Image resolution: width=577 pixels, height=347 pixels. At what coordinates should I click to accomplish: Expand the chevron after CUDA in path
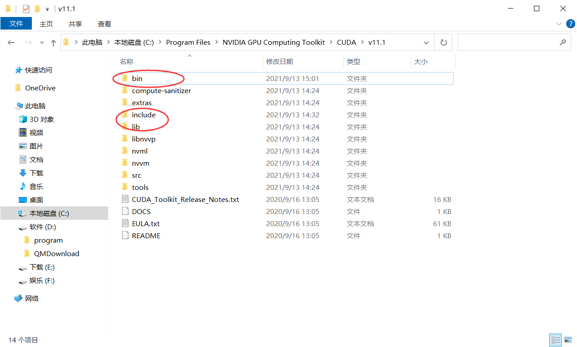[x=362, y=43]
